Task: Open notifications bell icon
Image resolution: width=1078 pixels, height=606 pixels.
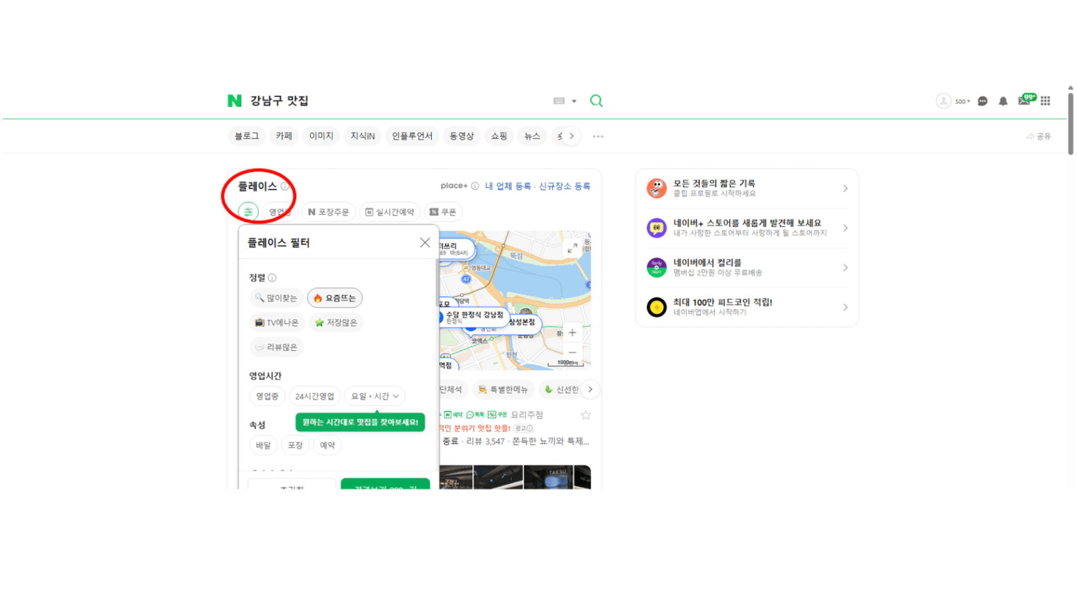Action: 1003,101
